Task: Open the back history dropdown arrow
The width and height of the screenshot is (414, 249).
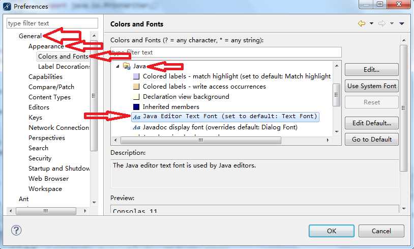Action: pos(371,23)
